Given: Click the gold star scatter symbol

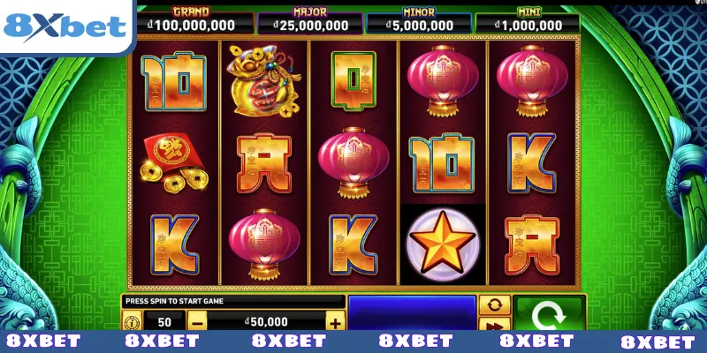Looking at the screenshot, I should pos(443,244).
